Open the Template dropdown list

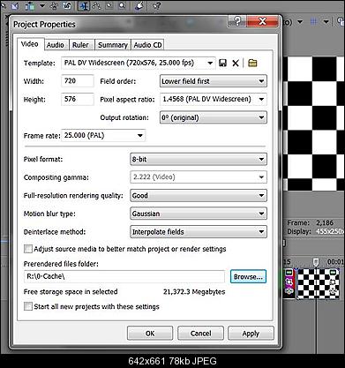tap(210, 63)
